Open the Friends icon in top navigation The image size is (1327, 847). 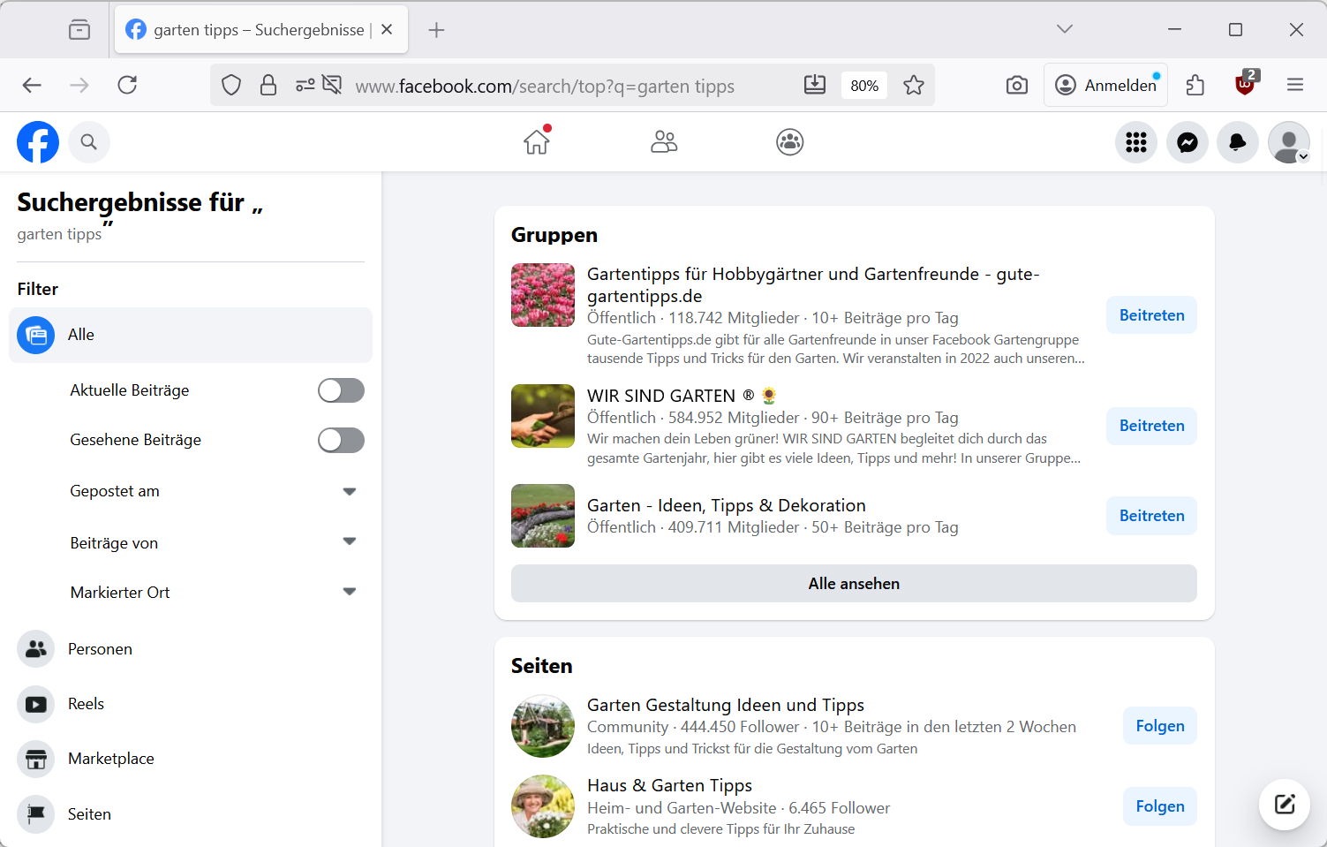coord(664,142)
